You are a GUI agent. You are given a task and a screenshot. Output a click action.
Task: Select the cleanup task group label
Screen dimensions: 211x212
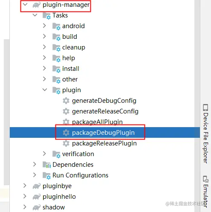click(74, 47)
